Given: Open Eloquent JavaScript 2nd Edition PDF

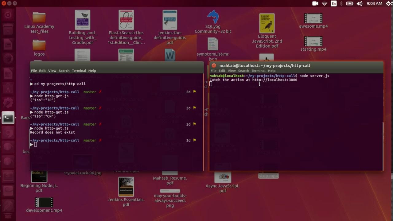Looking at the screenshot, I should click(267, 23).
